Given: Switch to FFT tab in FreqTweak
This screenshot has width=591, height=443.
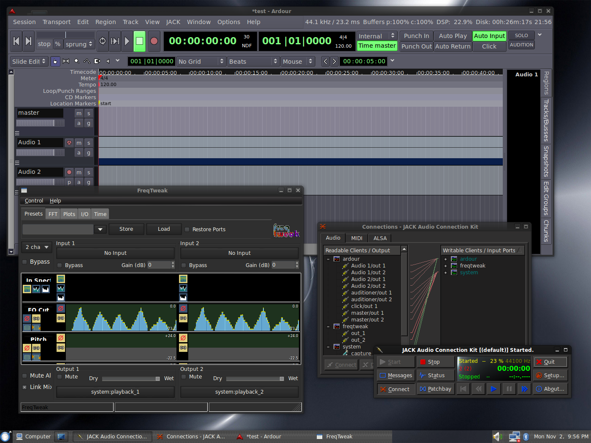Looking at the screenshot, I should (53, 214).
